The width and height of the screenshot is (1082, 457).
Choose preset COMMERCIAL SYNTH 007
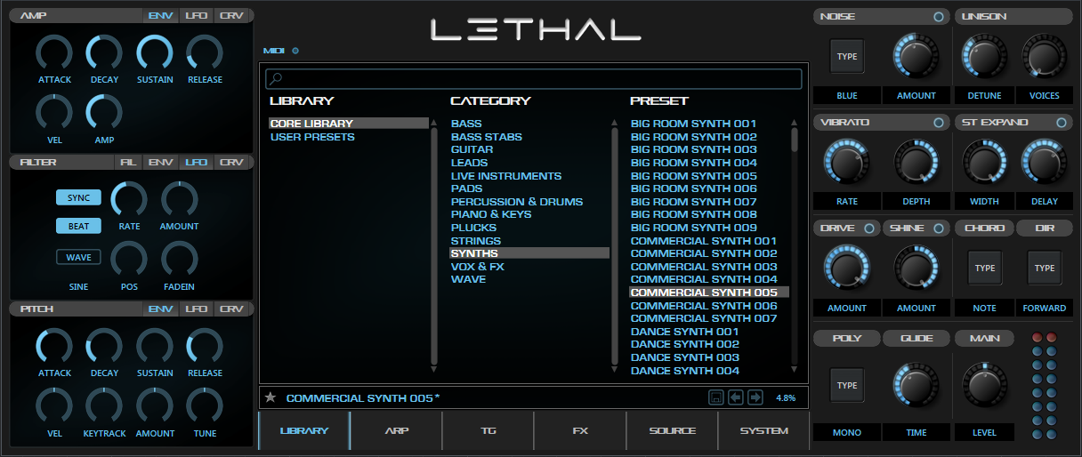(x=704, y=318)
